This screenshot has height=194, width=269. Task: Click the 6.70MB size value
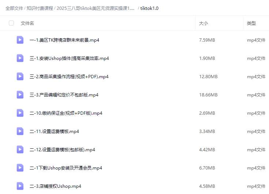(207, 168)
